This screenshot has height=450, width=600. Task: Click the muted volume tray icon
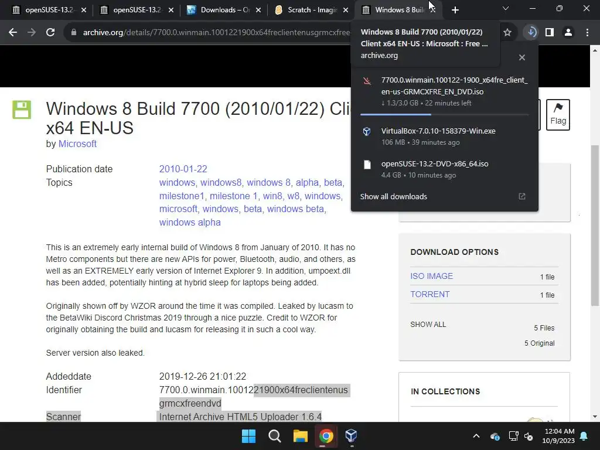[529, 436]
